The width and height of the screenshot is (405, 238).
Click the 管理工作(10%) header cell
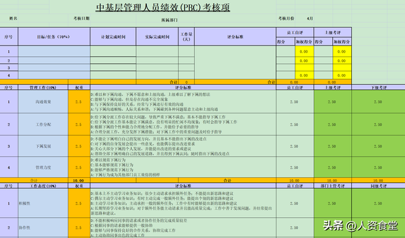[x=43, y=87]
